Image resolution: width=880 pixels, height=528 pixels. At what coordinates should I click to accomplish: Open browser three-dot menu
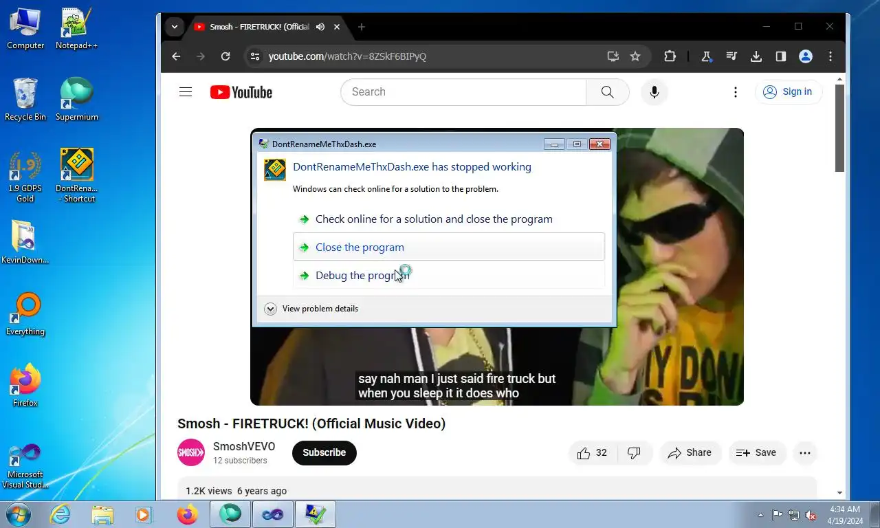[x=830, y=56]
